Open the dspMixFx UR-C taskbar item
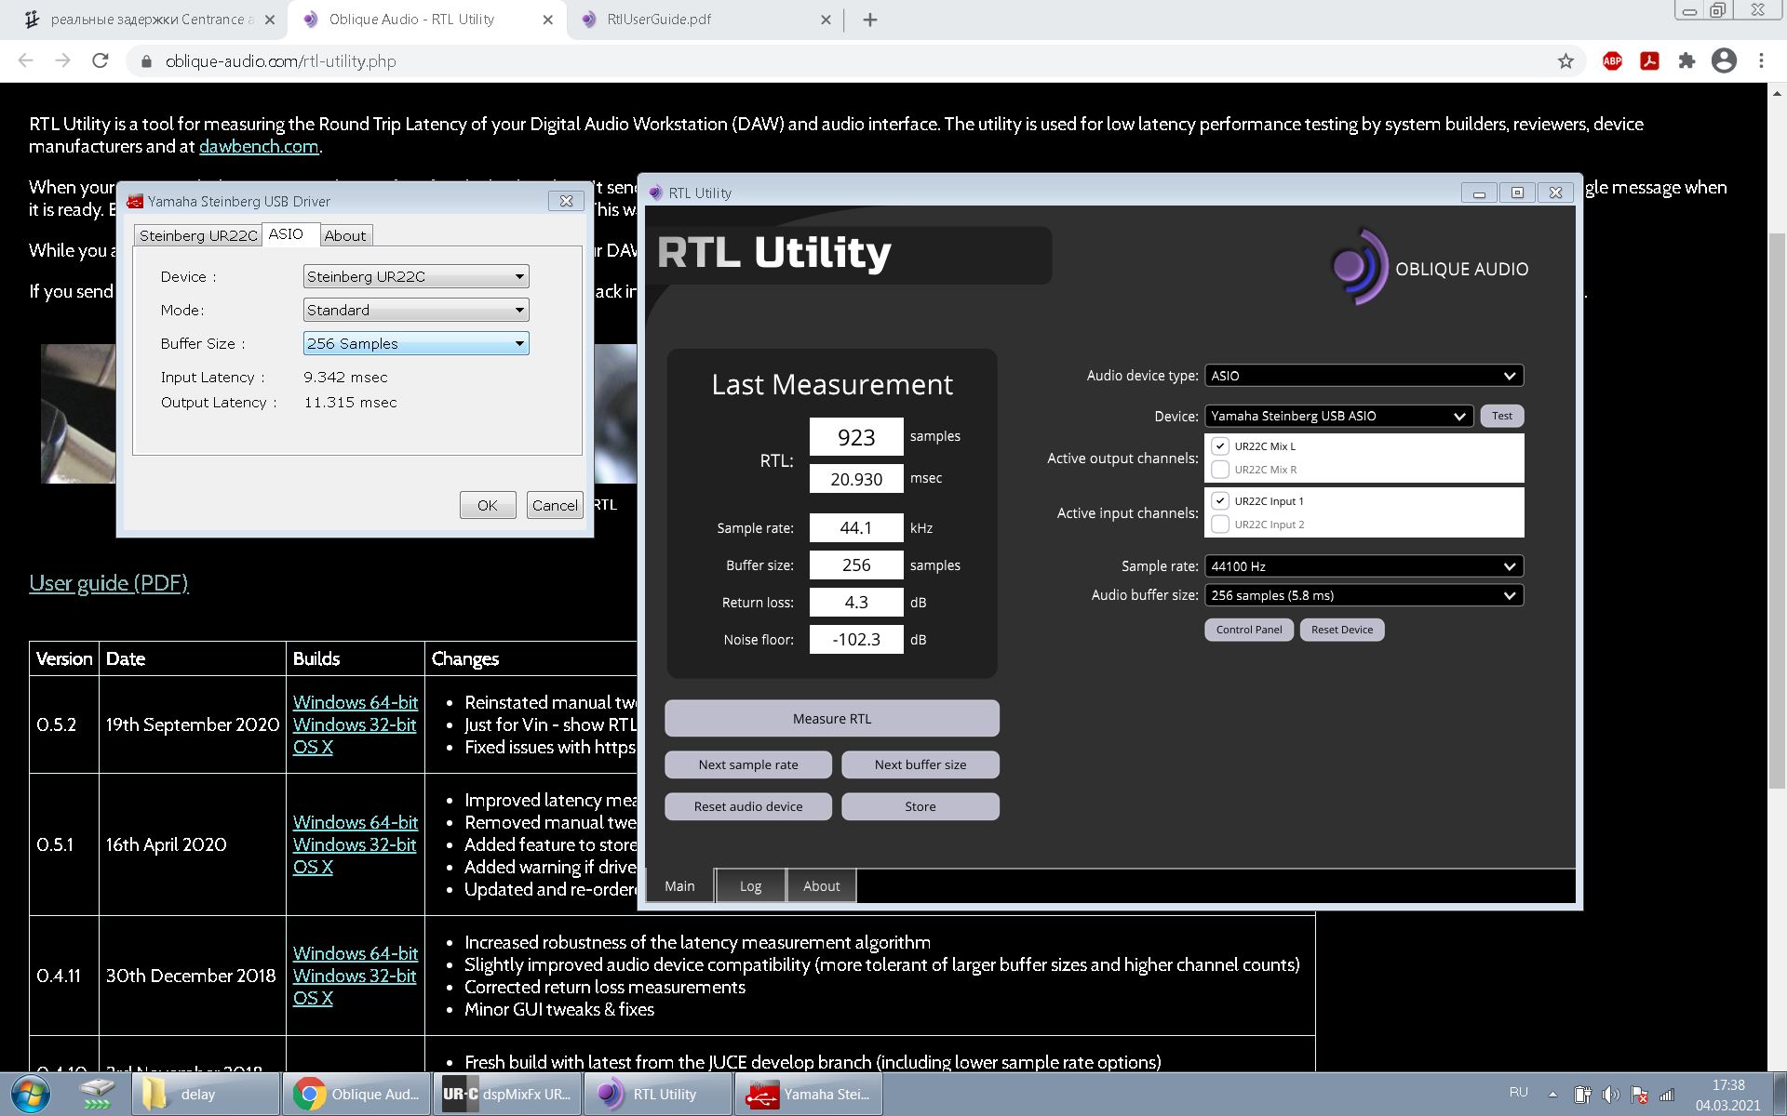 pos(508,1094)
